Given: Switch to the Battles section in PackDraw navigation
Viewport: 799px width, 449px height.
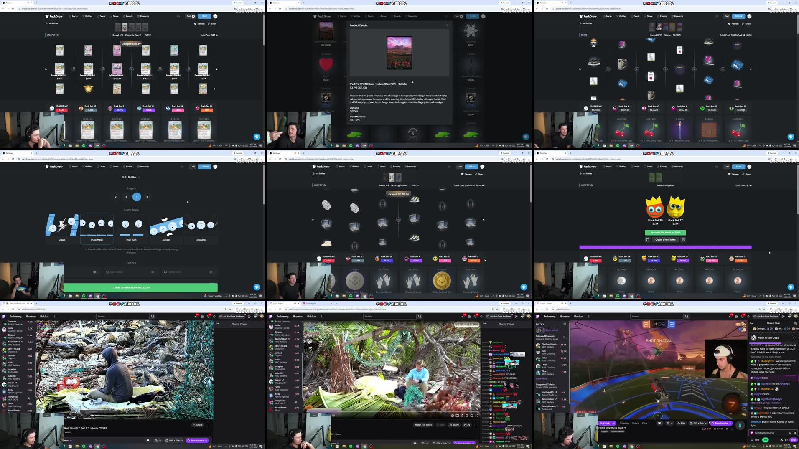Looking at the screenshot, I should 88,16.
